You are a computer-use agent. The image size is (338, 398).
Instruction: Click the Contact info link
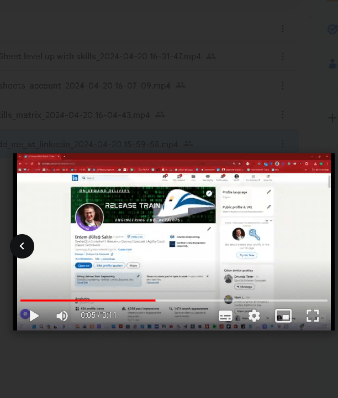tap(125, 250)
